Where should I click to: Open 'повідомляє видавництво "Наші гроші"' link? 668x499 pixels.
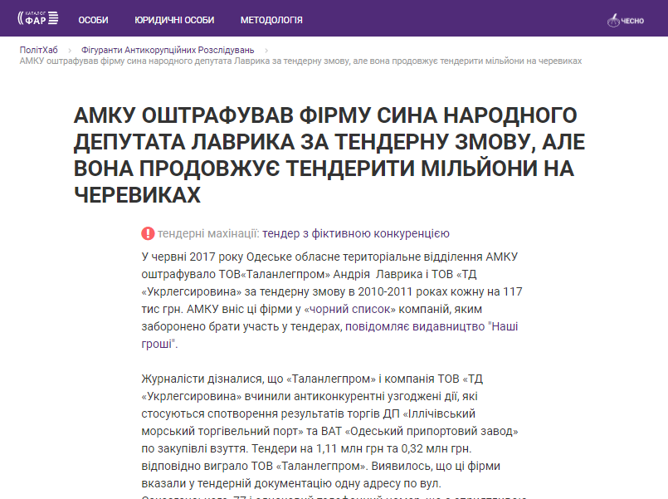[432, 326]
